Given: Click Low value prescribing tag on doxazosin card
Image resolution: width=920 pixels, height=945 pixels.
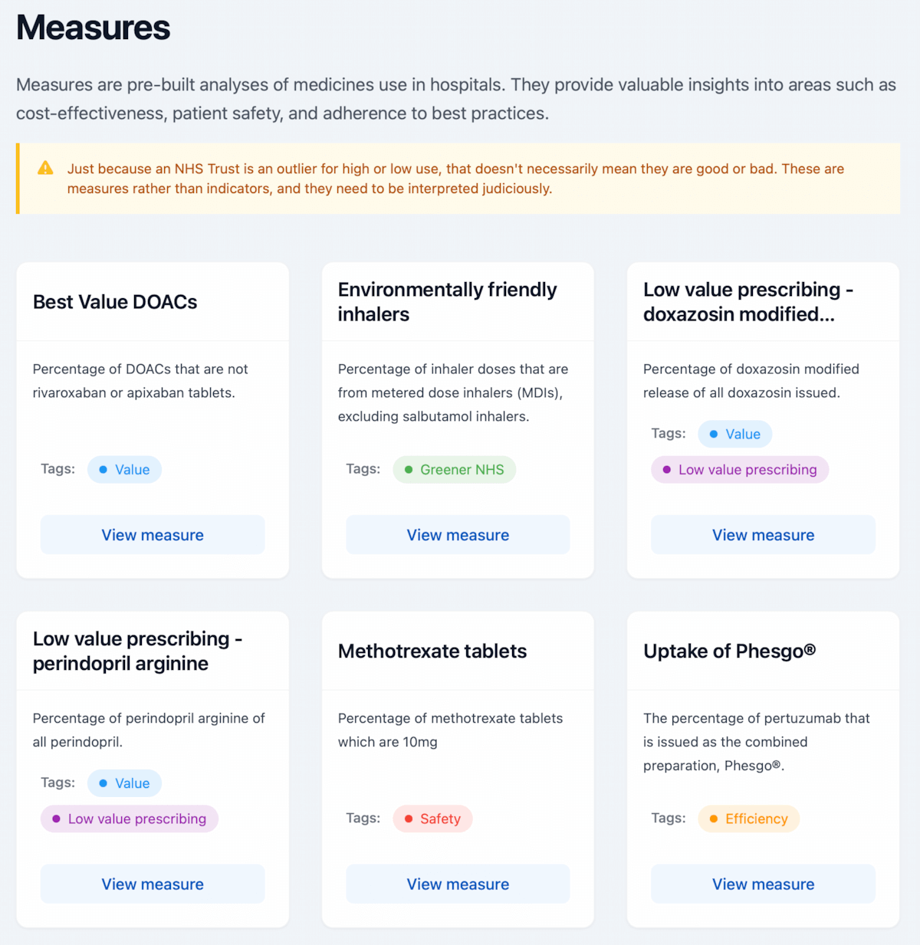Looking at the screenshot, I should click(740, 470).
